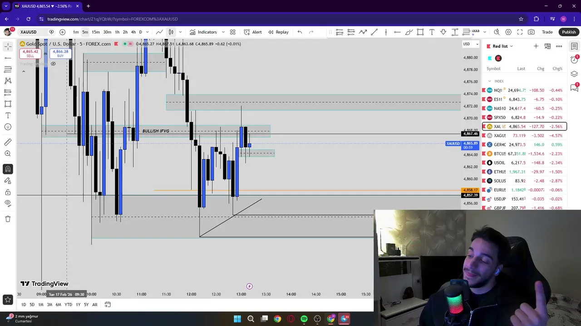Open the forecasting and measurement tools
581x326 pixels.
click(8, 92)
